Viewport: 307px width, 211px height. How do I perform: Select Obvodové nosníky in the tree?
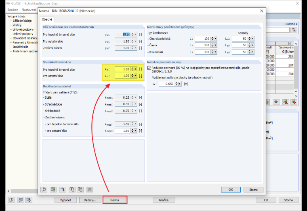click(25, 38)
